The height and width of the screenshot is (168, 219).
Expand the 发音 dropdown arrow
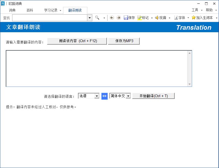(169, 18)
